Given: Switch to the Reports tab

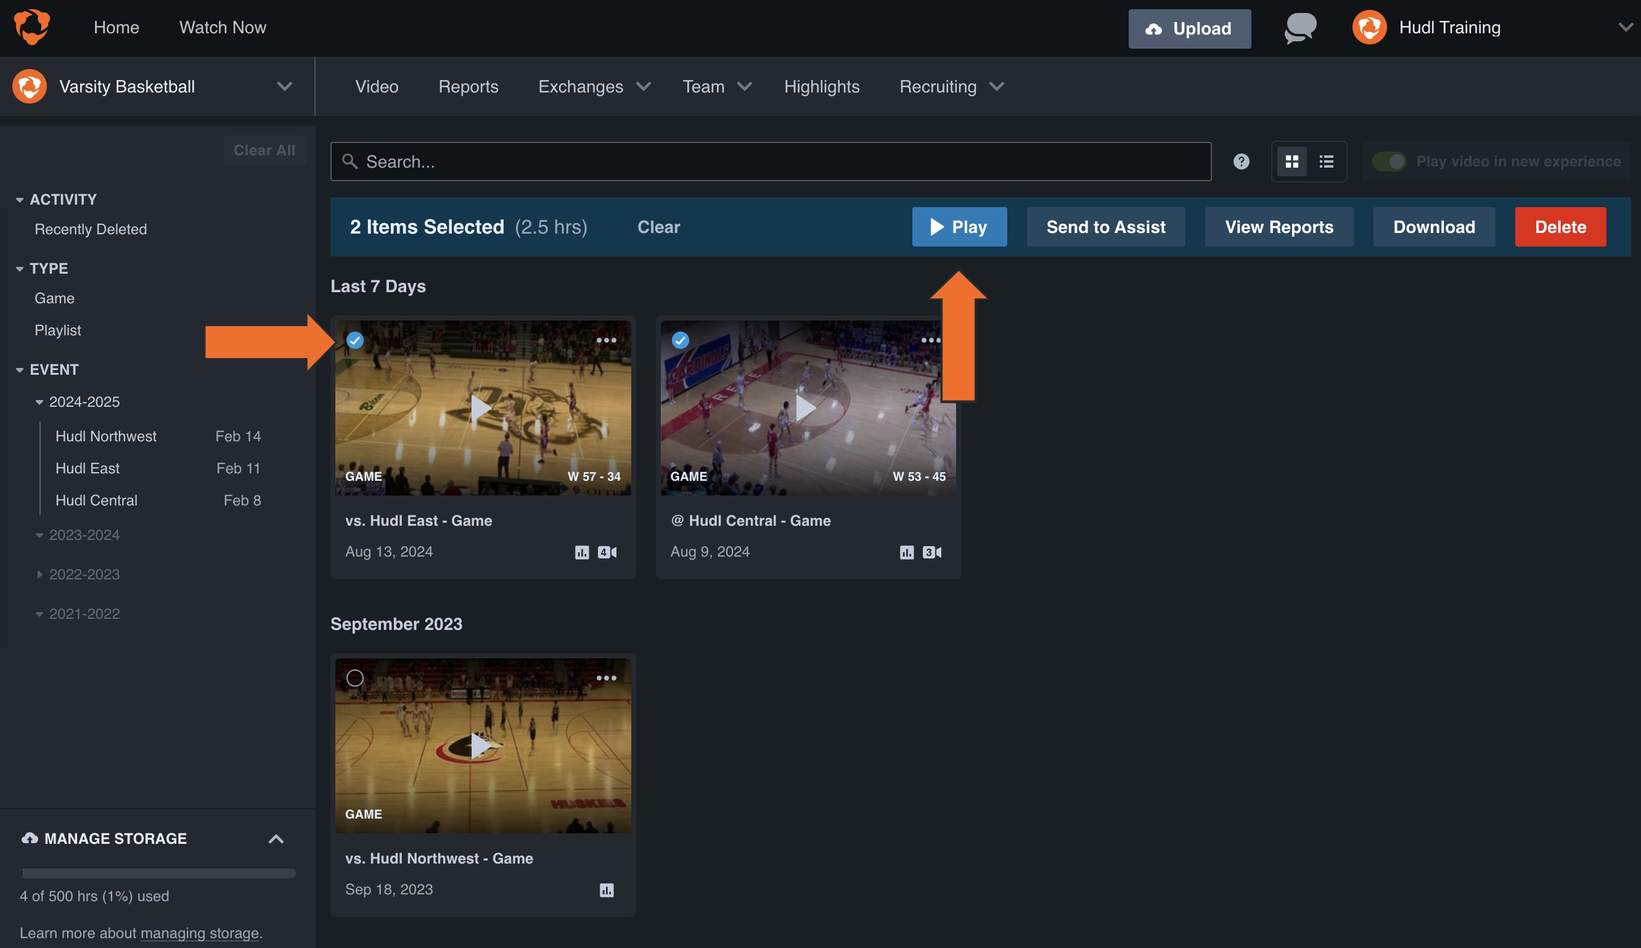Looking at the screenshot, I should [x=469, y=86].
